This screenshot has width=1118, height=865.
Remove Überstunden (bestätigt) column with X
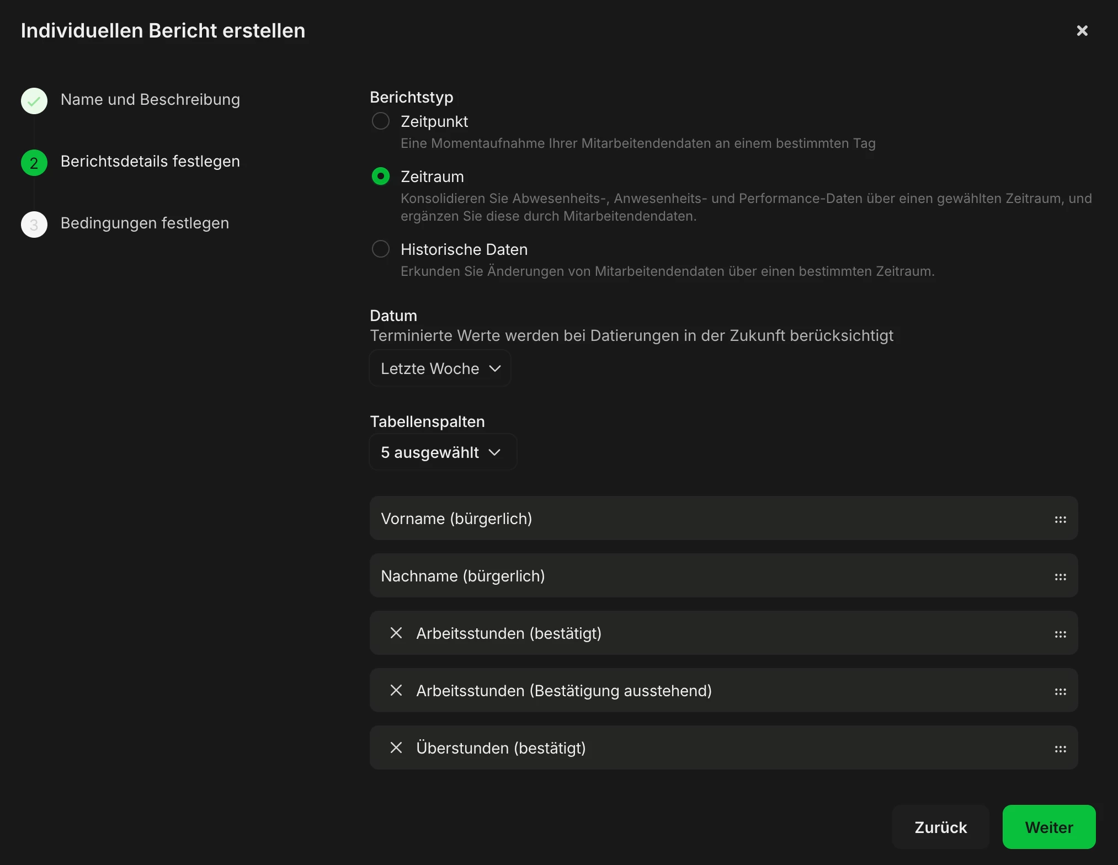point(396,747)
